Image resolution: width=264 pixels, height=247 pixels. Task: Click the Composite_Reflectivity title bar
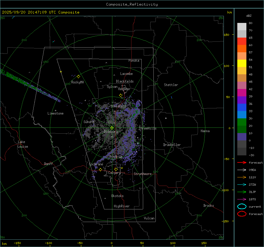(132, 4)
